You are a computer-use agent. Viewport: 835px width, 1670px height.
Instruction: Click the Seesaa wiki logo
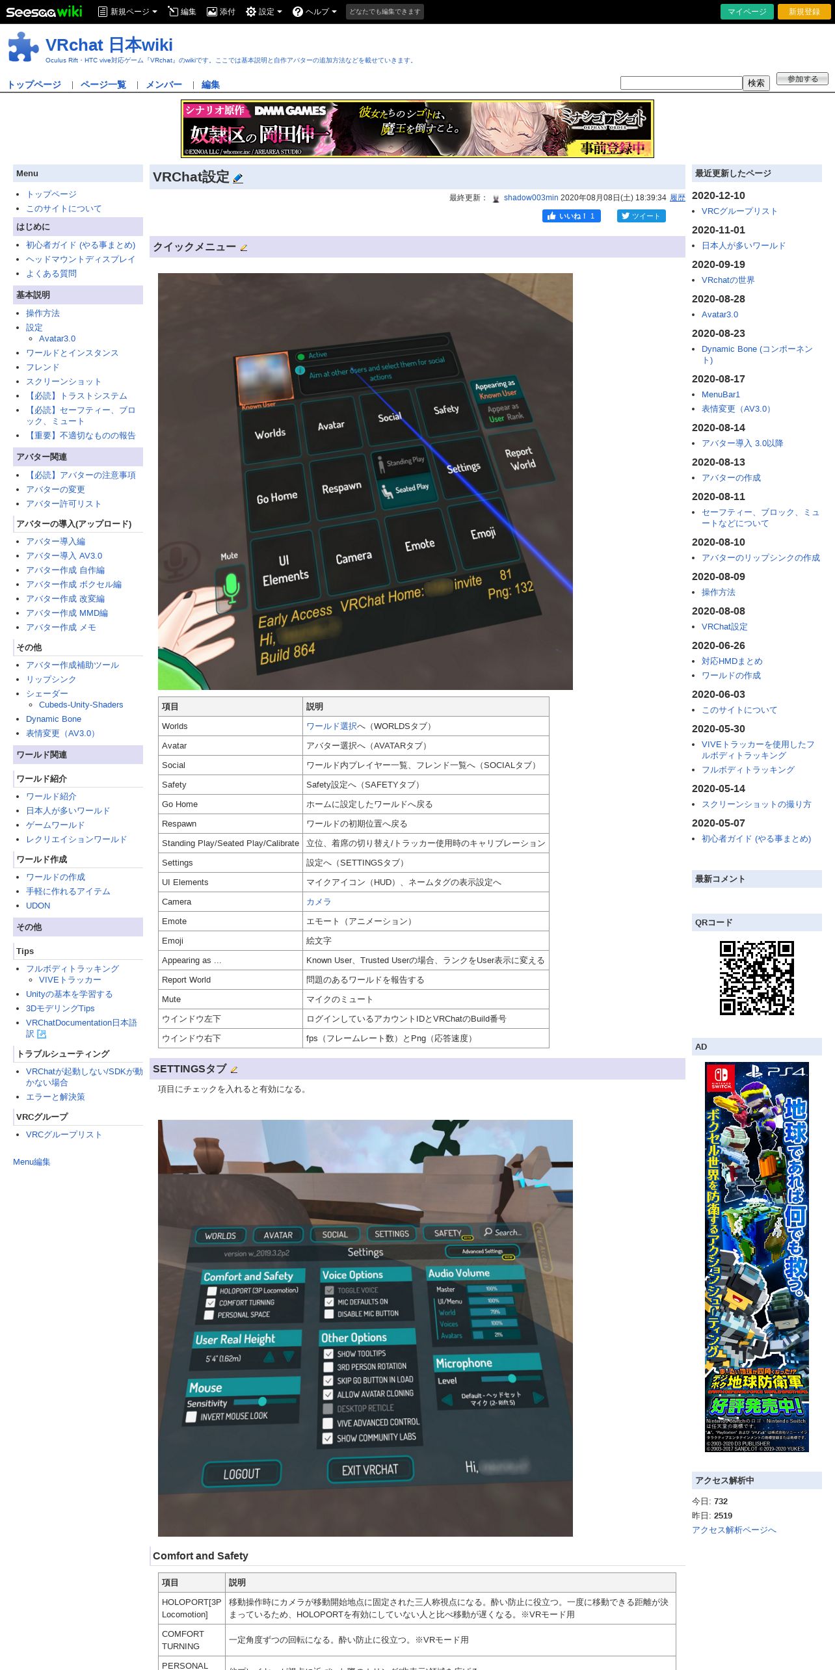44,12
